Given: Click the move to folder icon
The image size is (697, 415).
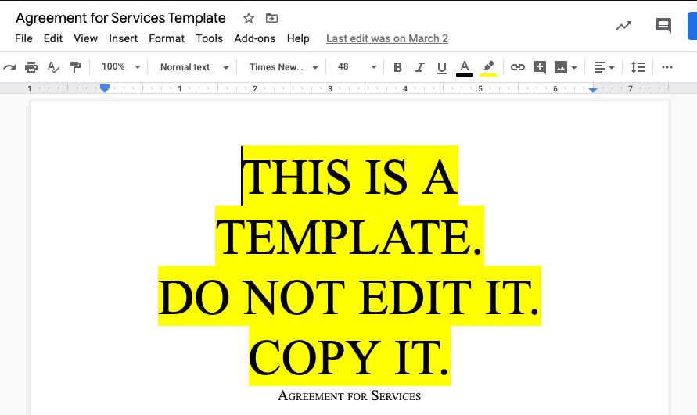Looking at the screenshot, I should (x=271, y=18).
